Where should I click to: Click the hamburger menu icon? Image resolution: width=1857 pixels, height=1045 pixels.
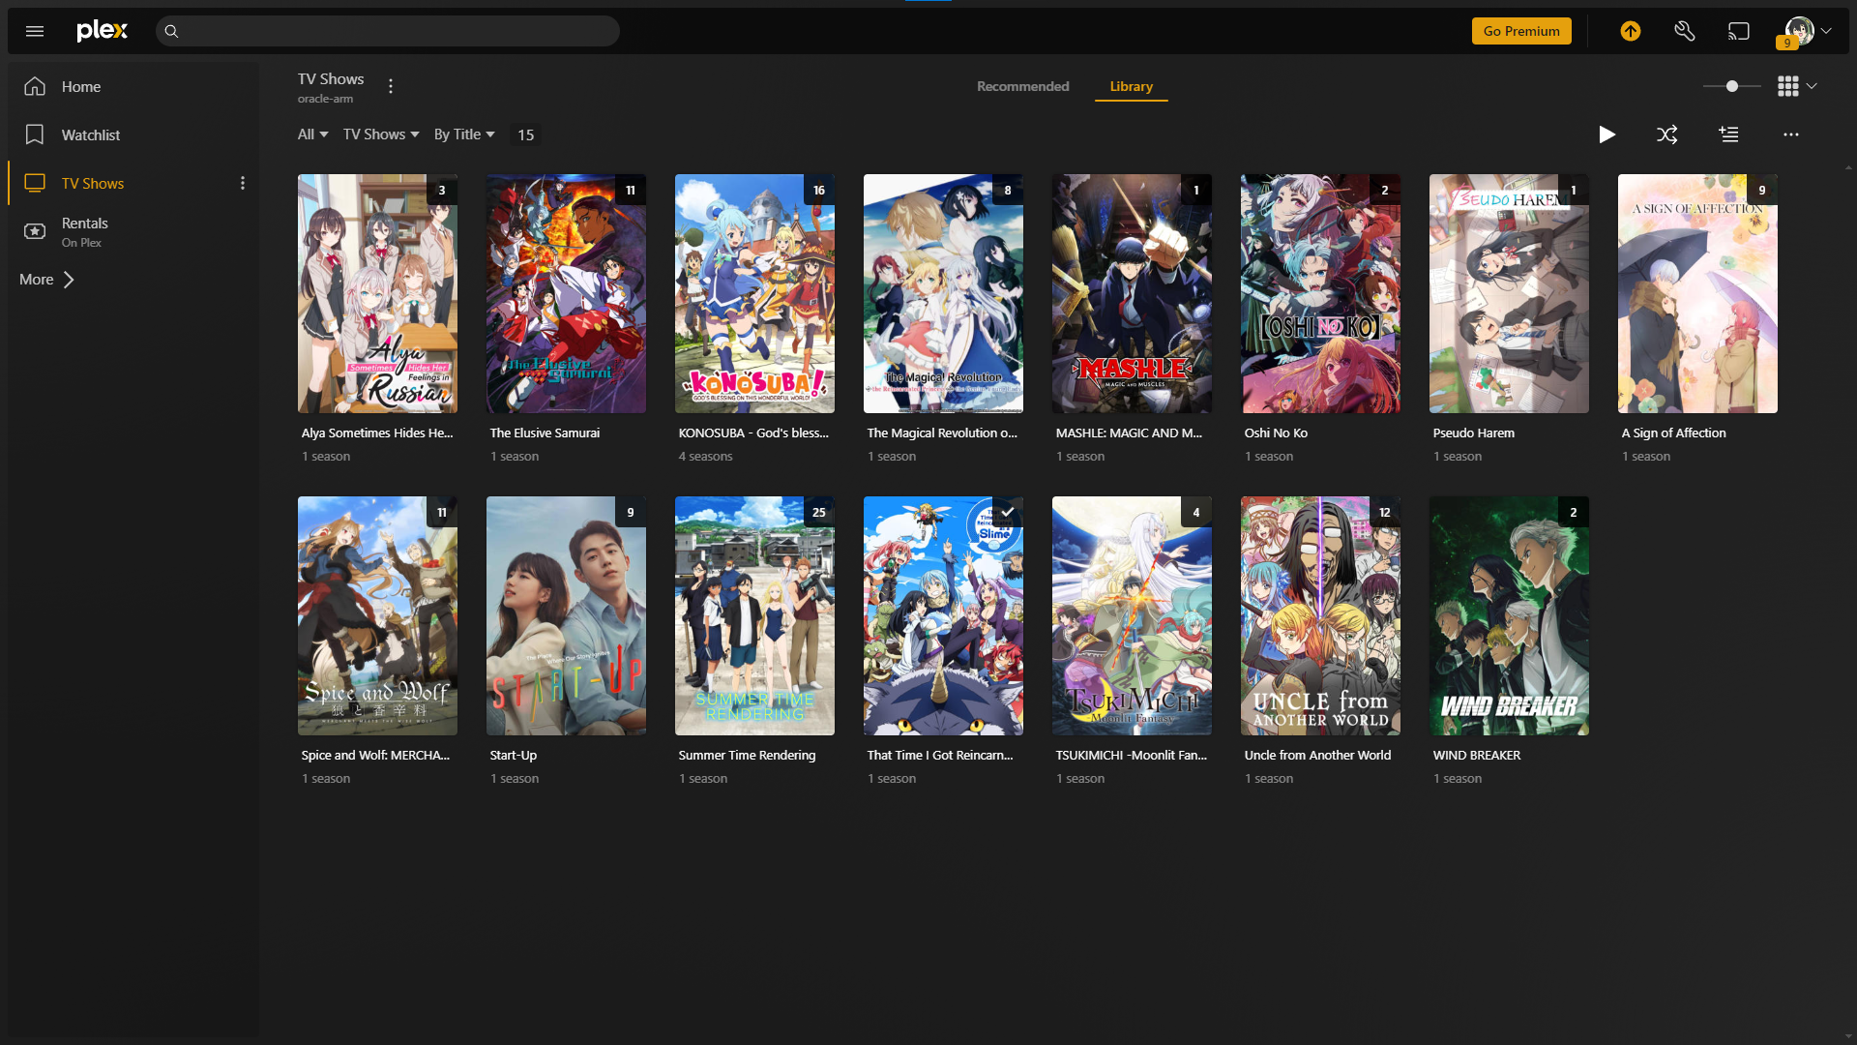[35, 31]
